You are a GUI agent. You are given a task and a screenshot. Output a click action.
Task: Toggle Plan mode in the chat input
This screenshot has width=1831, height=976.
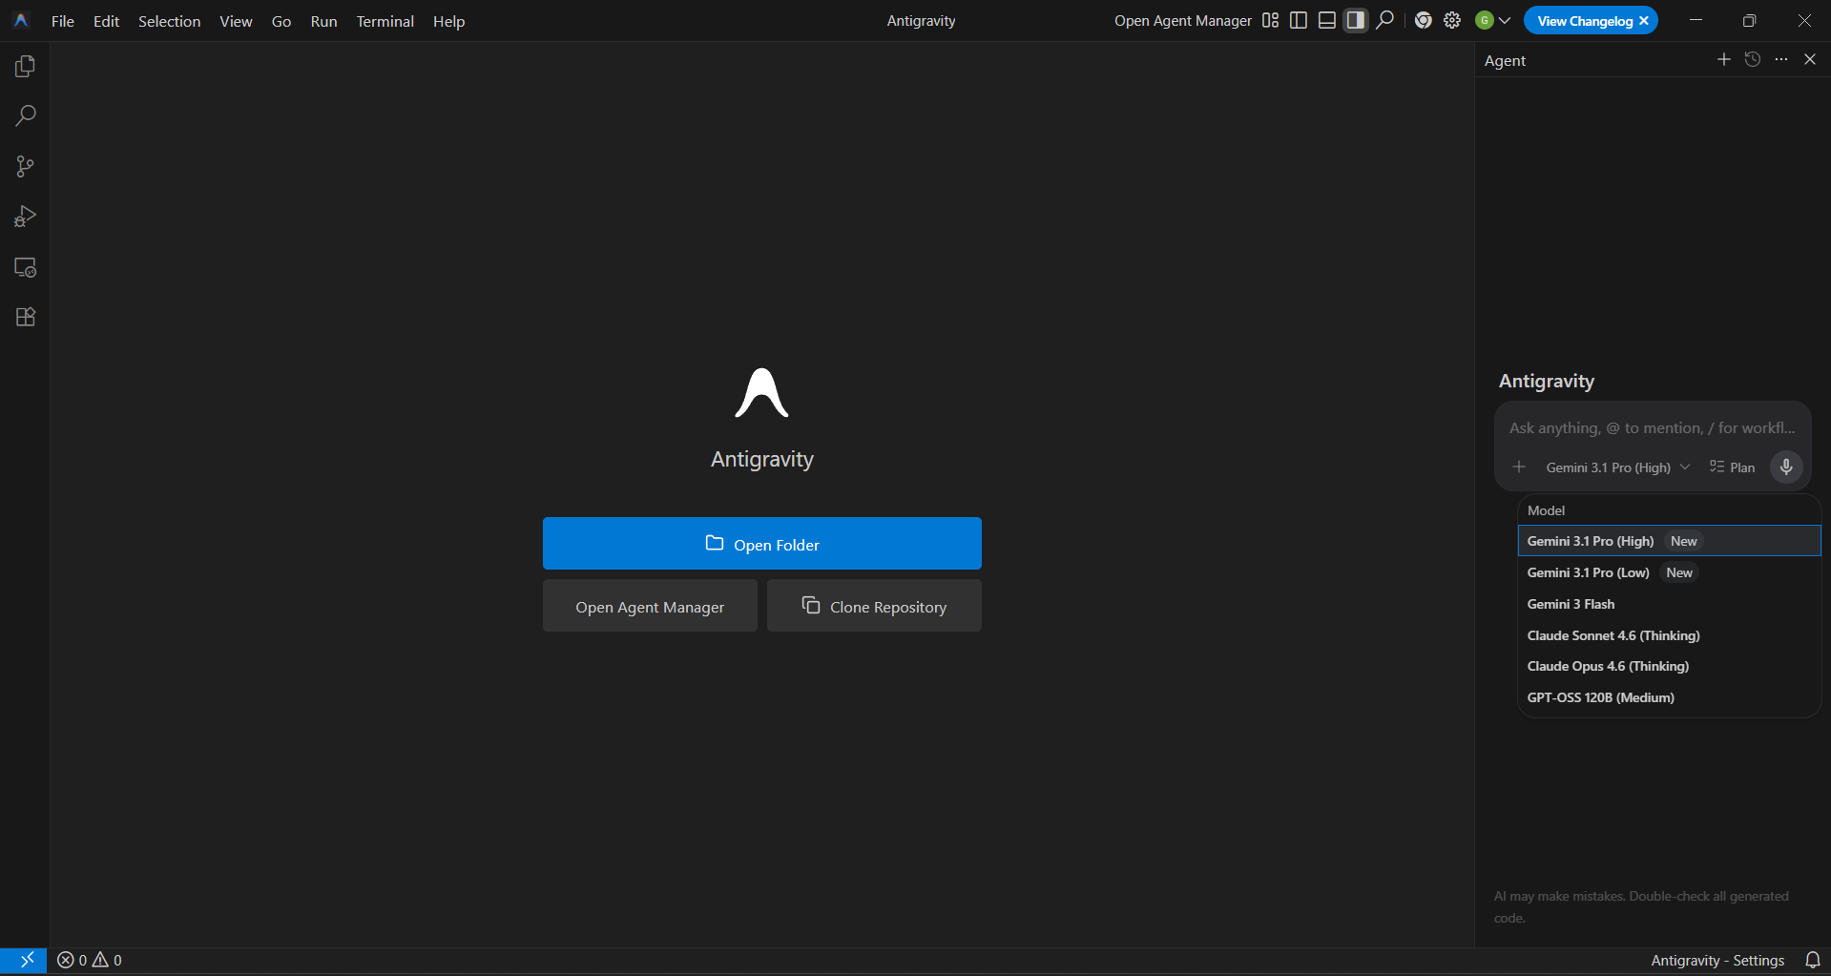click(x=1733, y=467)
